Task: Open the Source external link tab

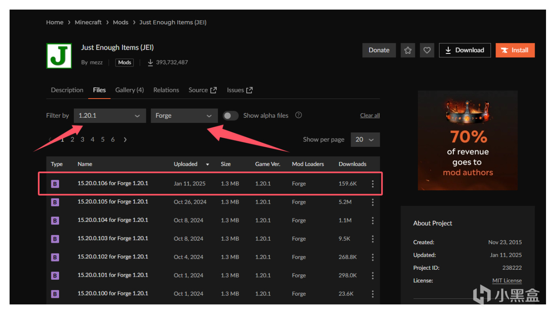Action: pos(202,90)
